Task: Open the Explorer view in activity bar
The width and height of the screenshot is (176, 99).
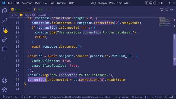Action: click(4, 10)
